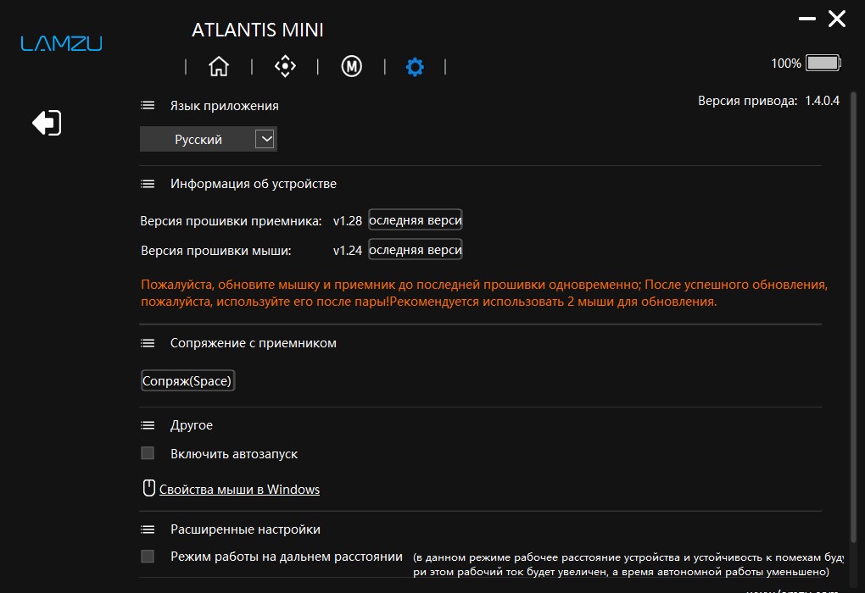Click the exit arrow icon in sidebar
This screenshot has height=593, width=865.
[x=47, y=122]
